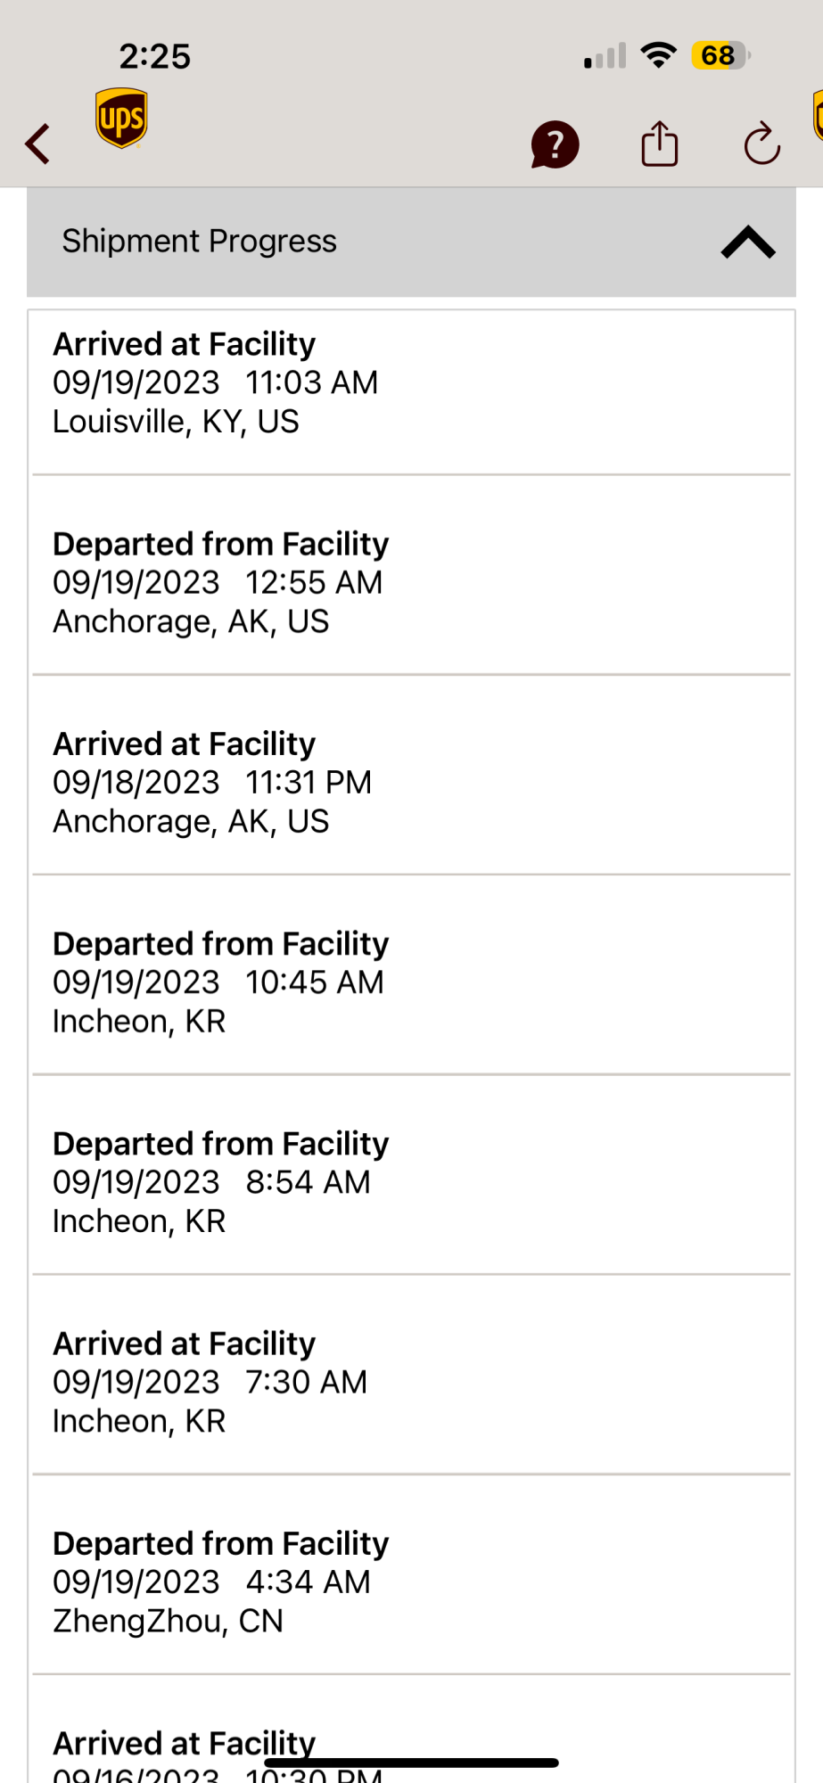Viewport: 823px width, 1783px height.
Task: Collapse Shipment Progress with the chevron
Action: (x=748, y=242)
